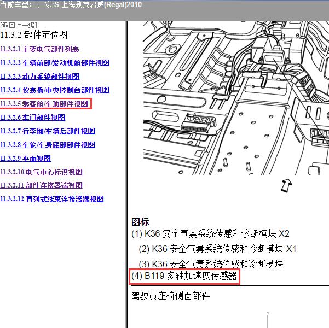Click the 返回上一级 back link
This screenshot has width=329, height=328.
coord(19,25)
